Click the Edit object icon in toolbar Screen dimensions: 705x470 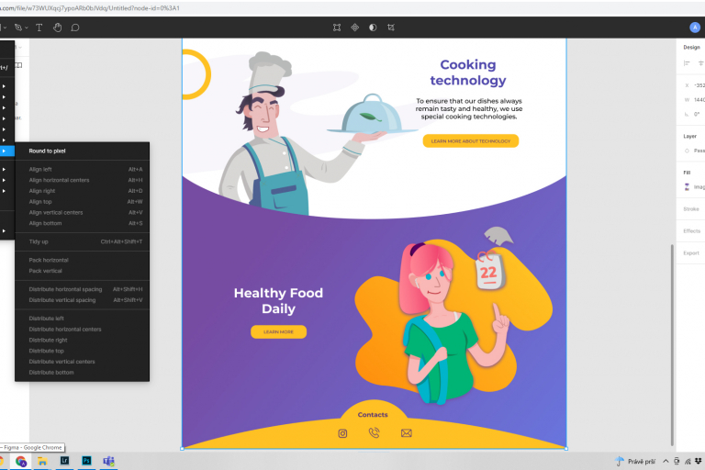point(338,28)
